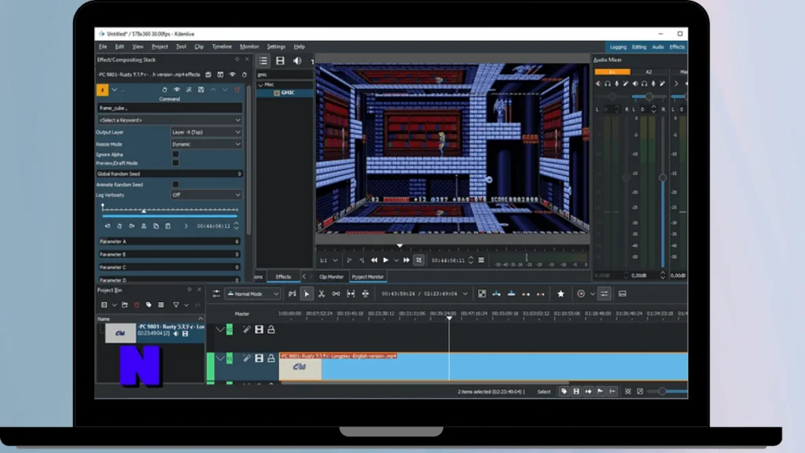Viewport: 805px width, 453px height.
Task: Select the Spacer tool in timeline toolbar
Action: click(x=336, y=294)
